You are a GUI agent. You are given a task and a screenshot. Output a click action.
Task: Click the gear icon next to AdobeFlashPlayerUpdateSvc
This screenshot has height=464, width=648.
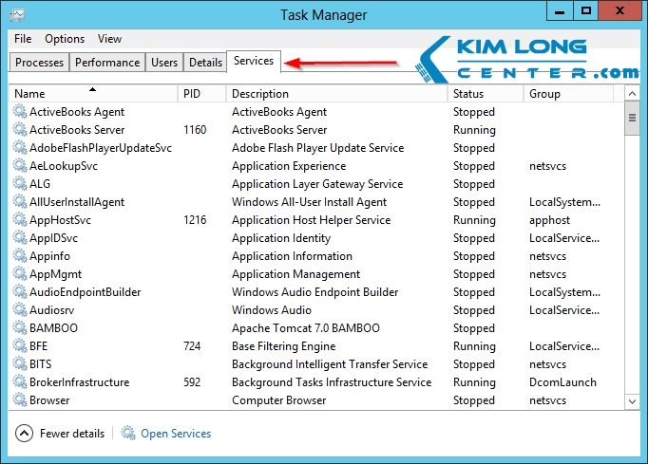click(x=20, y=148)
